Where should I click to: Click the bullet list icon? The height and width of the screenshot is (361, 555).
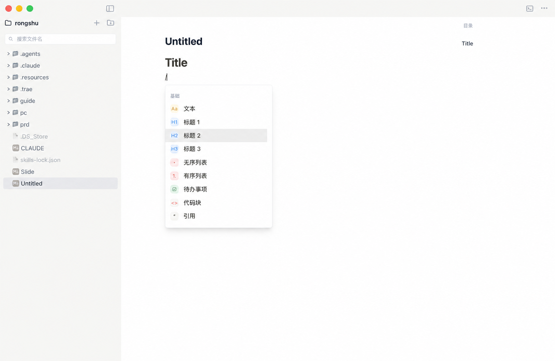(x=174, y=162)
